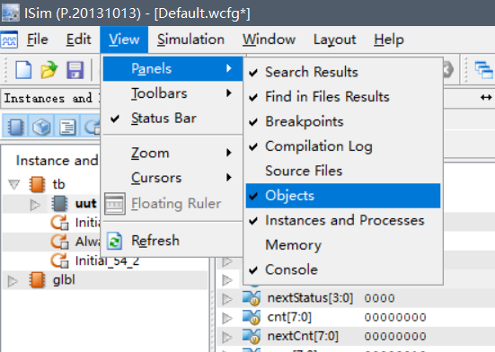Screen dimensions: 495x352
Task: Click the Instances and Processes panel title
Action: [x=52, y=99]
